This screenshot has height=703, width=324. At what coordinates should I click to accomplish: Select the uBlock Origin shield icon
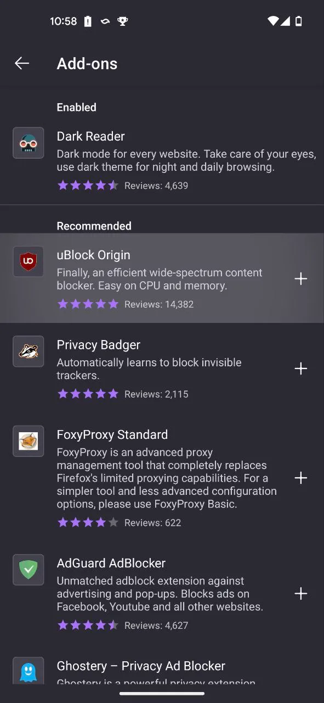pos(28,261)
